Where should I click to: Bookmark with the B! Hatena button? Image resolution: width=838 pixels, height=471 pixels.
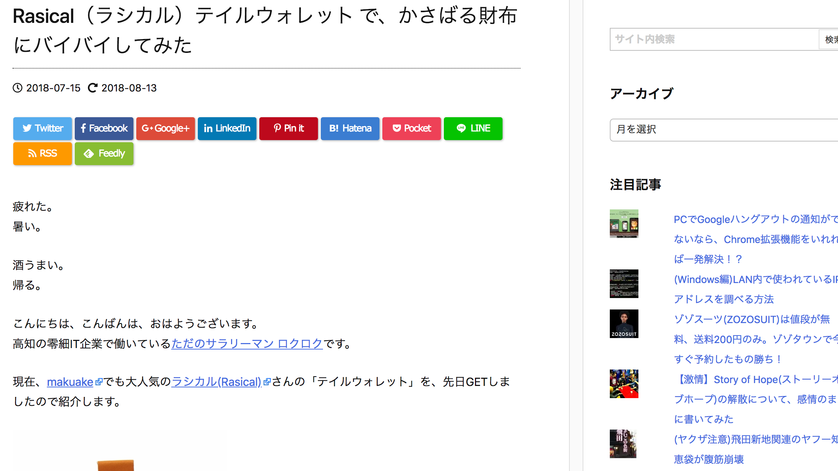click(350, 128)
